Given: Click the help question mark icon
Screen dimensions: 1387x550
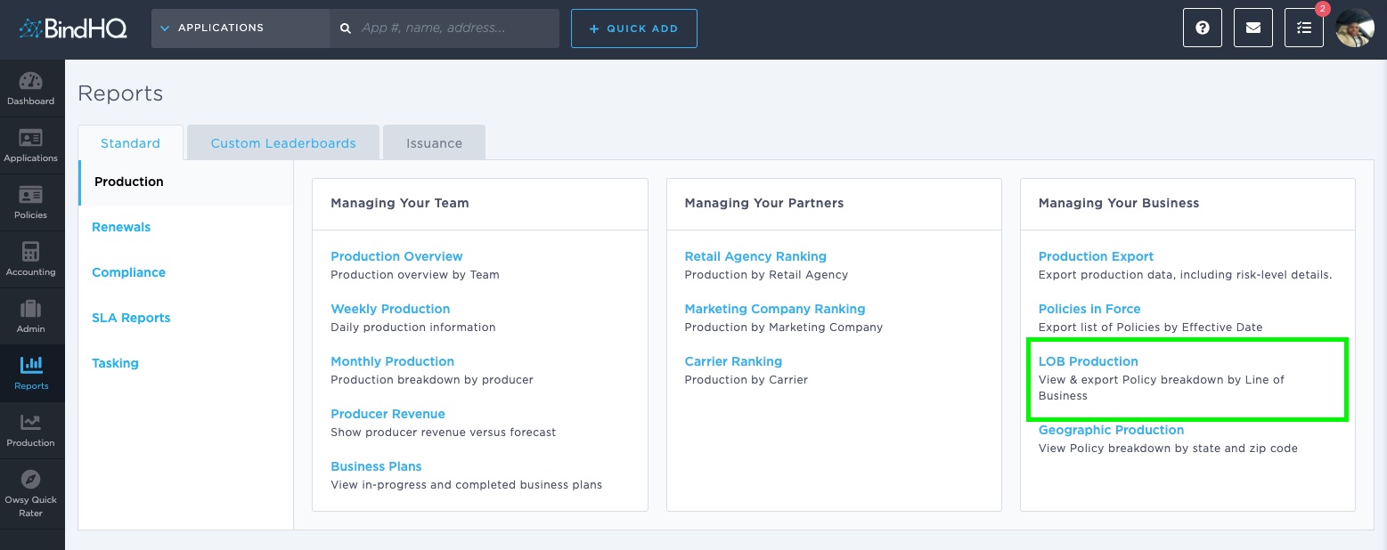Looking at the screenshot, I should click(1203, 28).
